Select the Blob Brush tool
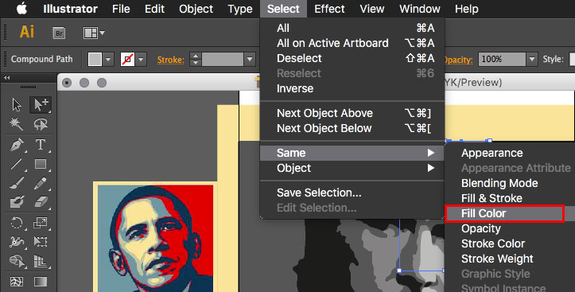Image resolution: width=575 pixels, height=292 pixels. click(17, 202)
